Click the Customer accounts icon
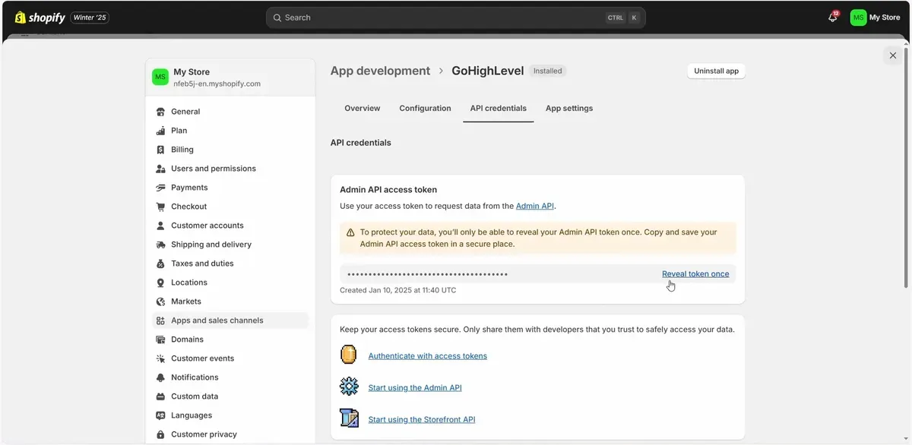 tap(160, 226)
